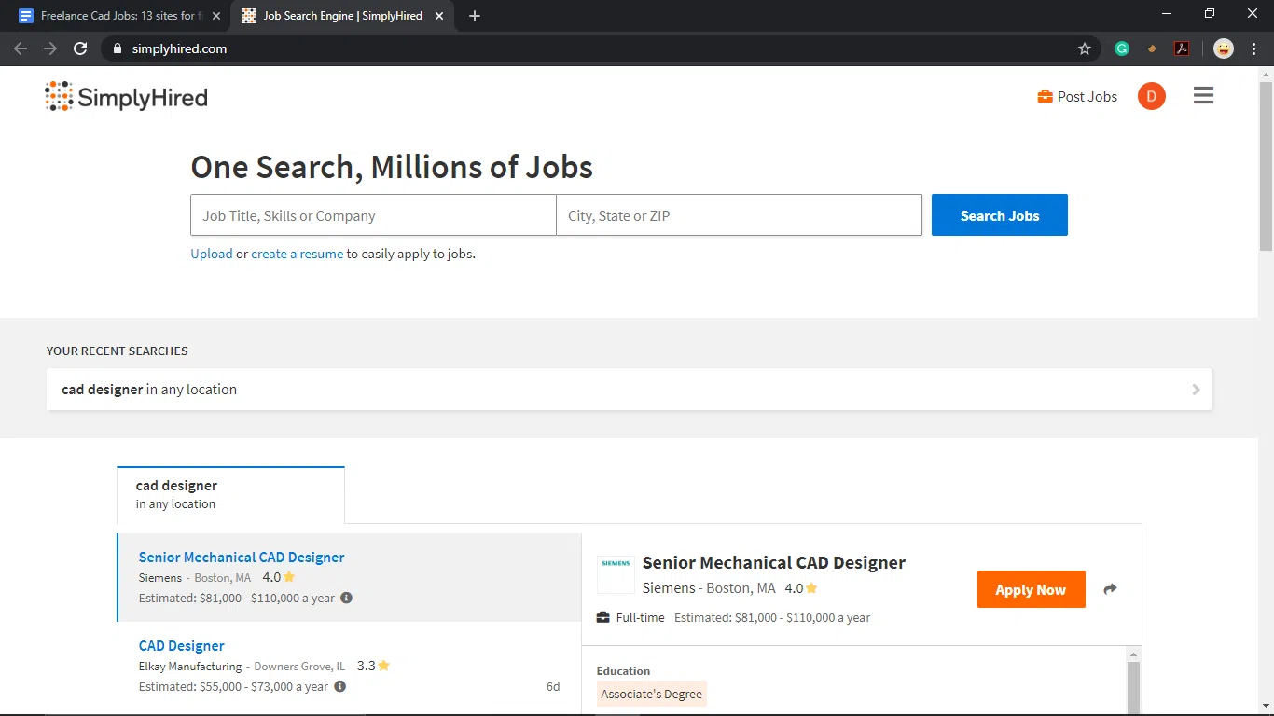Expand the cad designer recent search chevron
1274x716 pixels.
pos(1195,389)
